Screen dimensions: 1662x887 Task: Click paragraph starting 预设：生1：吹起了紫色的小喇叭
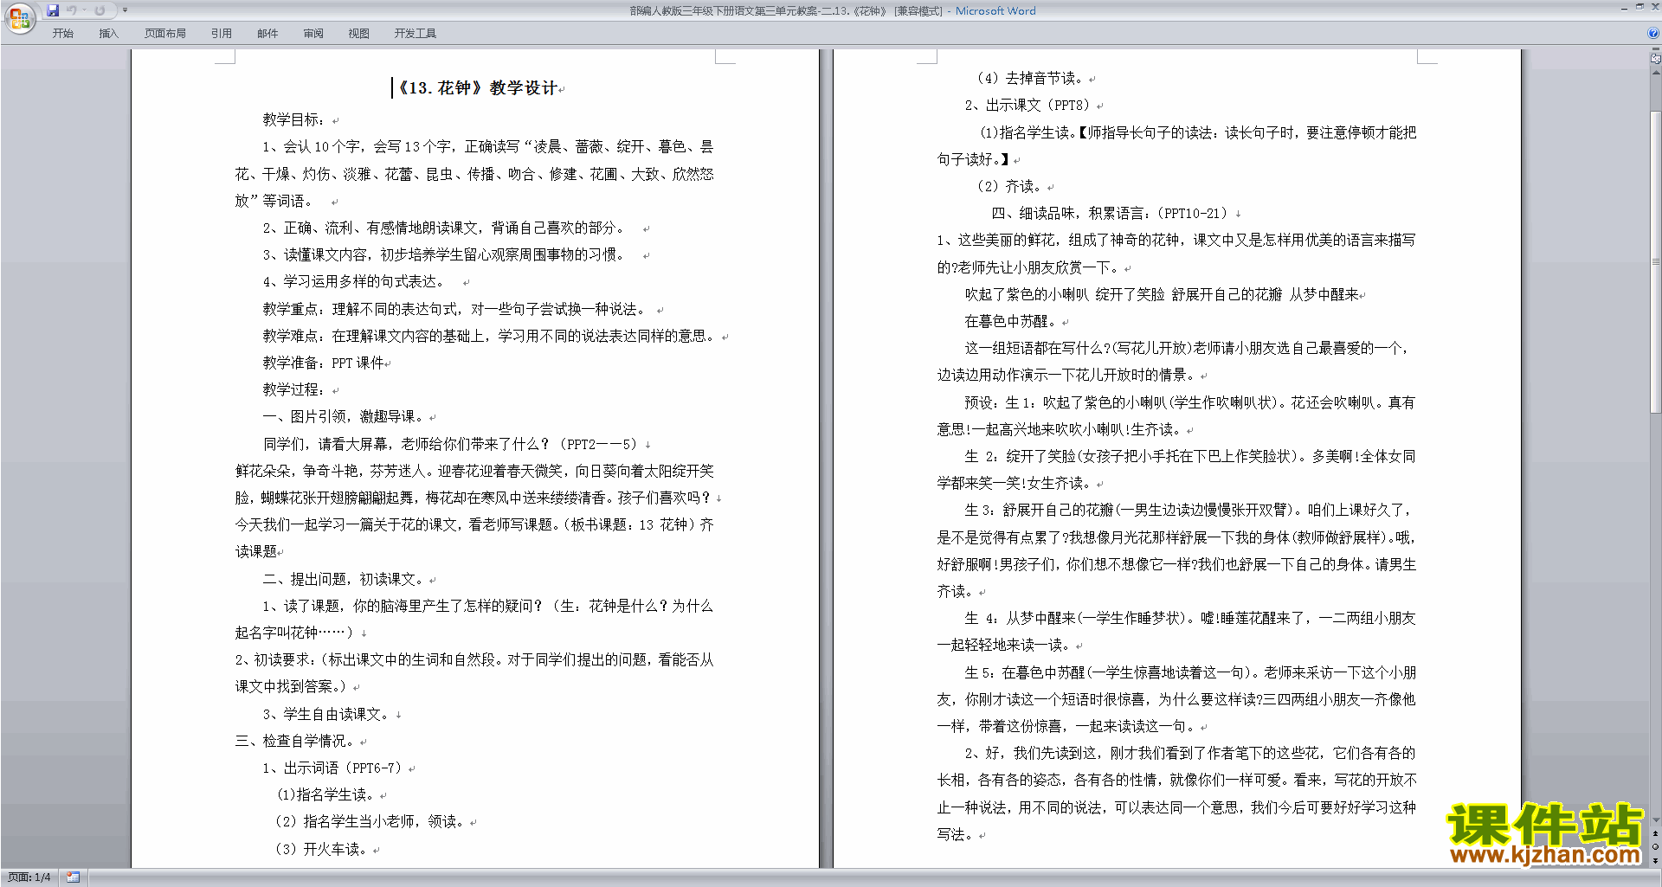(1176, 415)
